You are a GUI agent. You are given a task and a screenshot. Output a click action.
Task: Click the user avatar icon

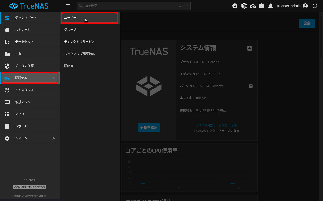pyautogui.click(x=305, y=6)
